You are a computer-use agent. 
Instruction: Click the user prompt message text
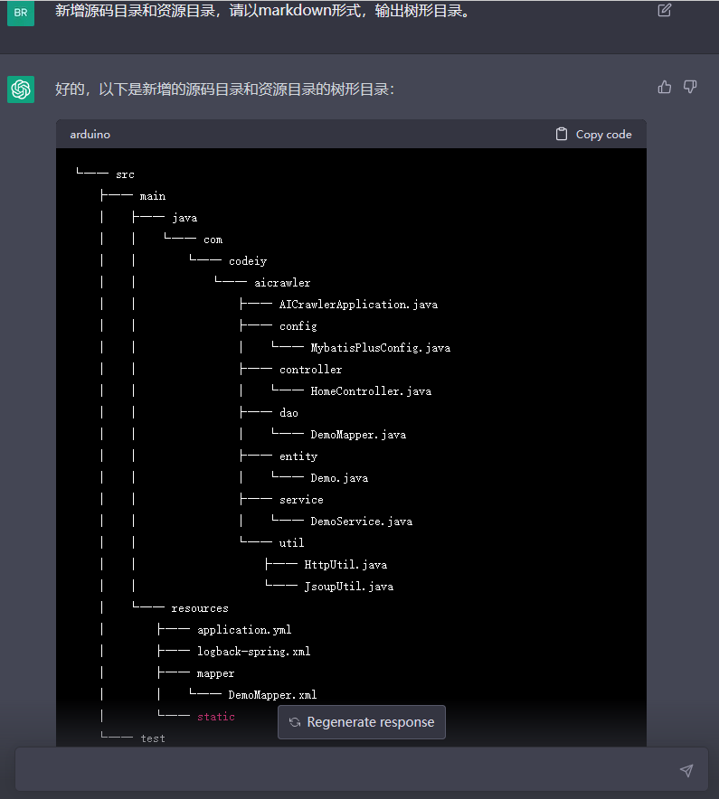[262, 11]
